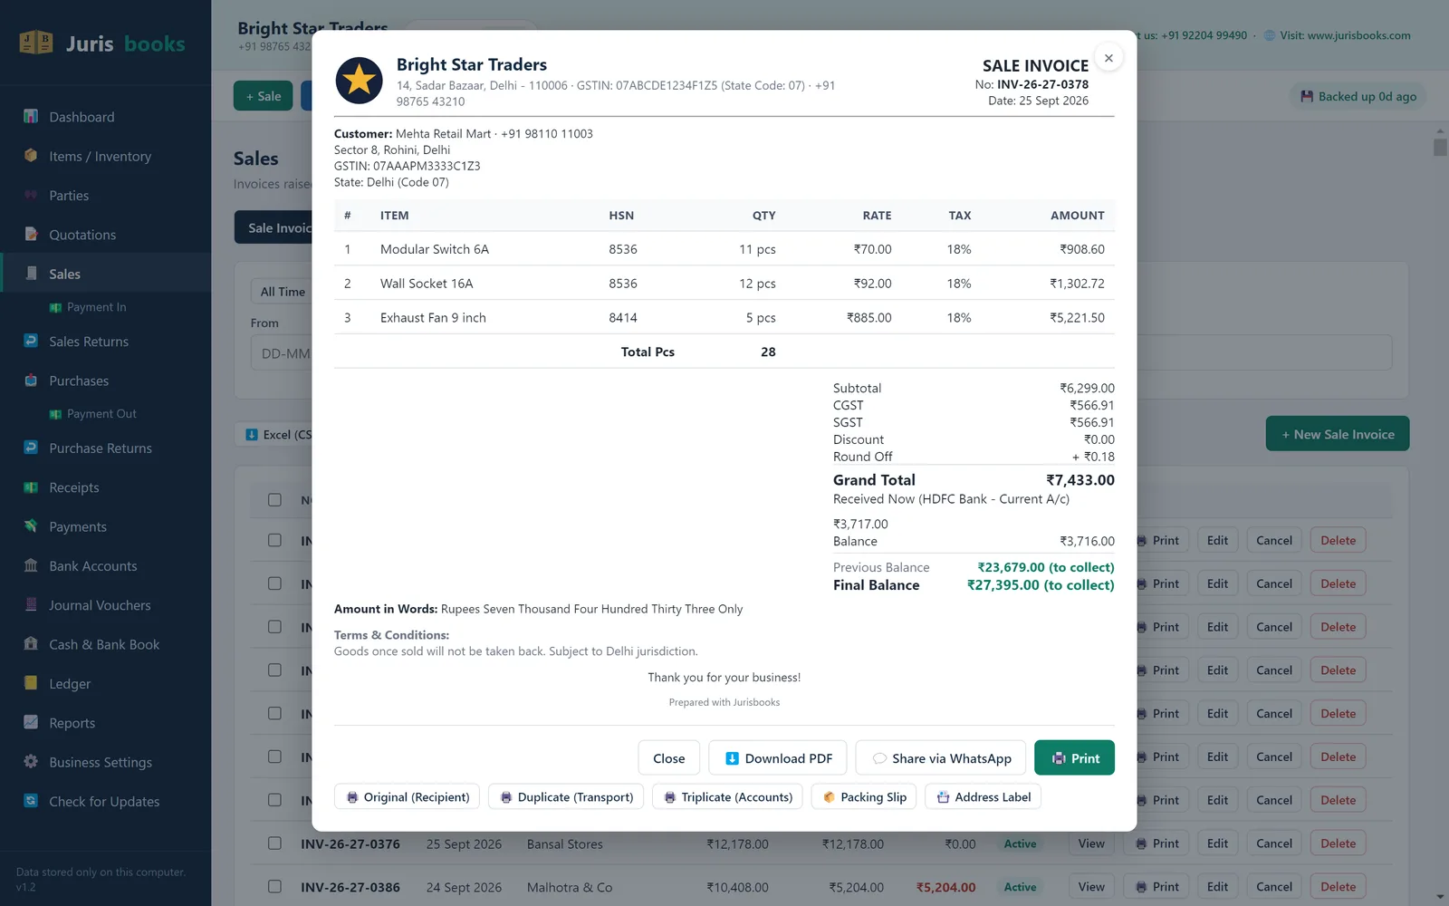Click the Sales Returns icon
Screen dimensions: 1449x906
tap(31, 342)
